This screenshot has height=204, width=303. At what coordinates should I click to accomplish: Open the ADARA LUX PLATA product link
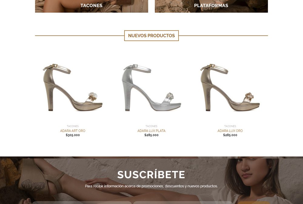[151, 131]
